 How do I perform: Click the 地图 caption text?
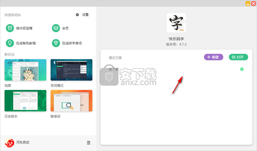tap(8, 85)
